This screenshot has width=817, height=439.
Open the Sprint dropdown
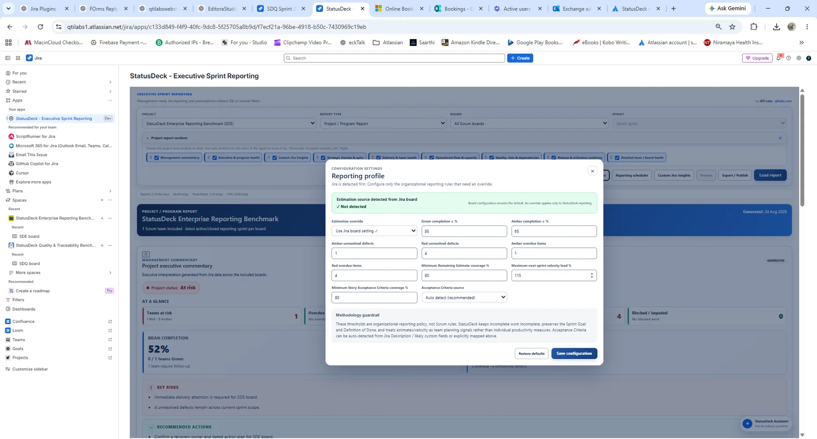coord(699,123)
